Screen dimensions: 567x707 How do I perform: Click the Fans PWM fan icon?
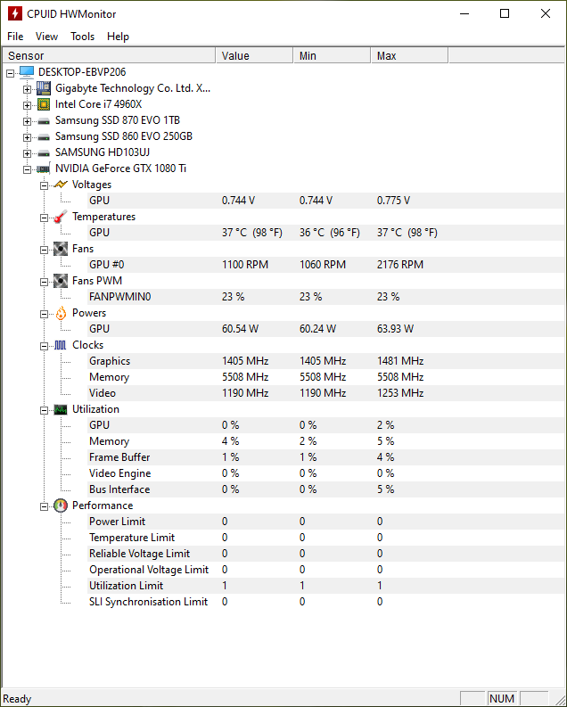click(61, 281)
